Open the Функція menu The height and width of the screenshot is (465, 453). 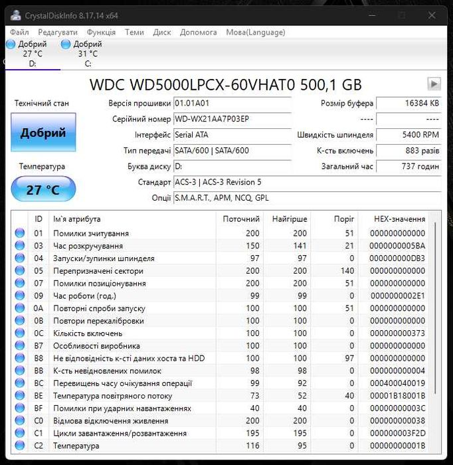pos(101,32)
